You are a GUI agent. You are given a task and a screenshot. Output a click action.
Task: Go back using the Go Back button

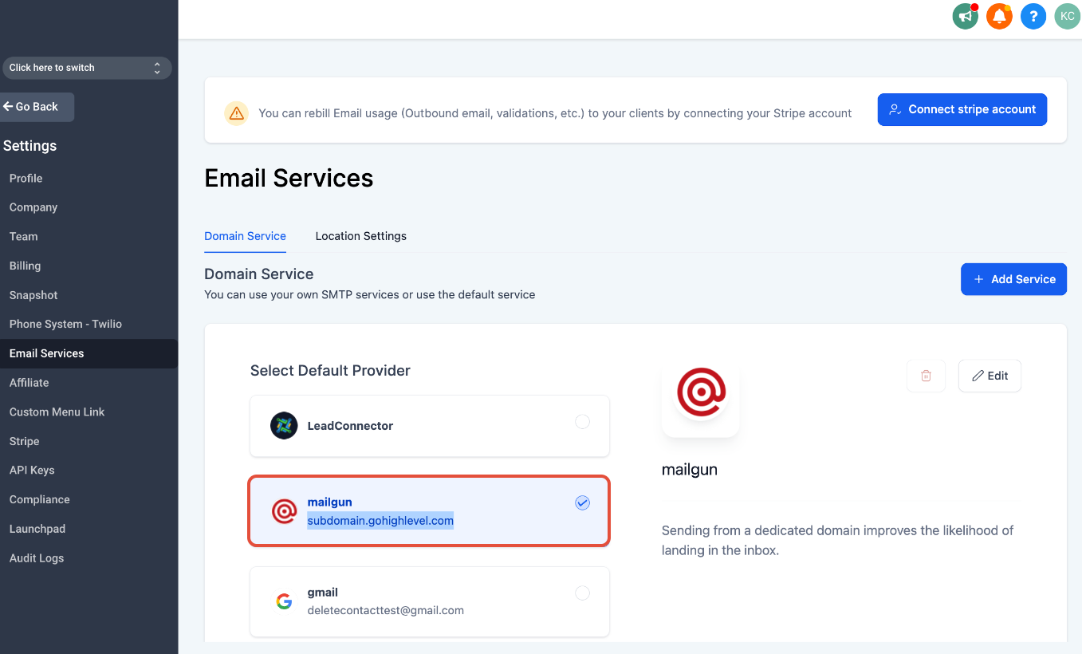pos(37,107)
